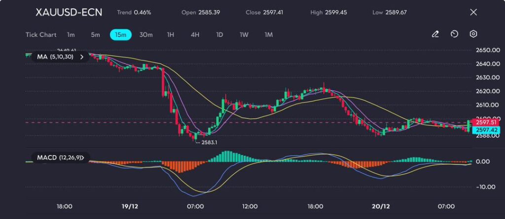
Task: Select the 1W weekly timeframe
Action: coord(244,35)
